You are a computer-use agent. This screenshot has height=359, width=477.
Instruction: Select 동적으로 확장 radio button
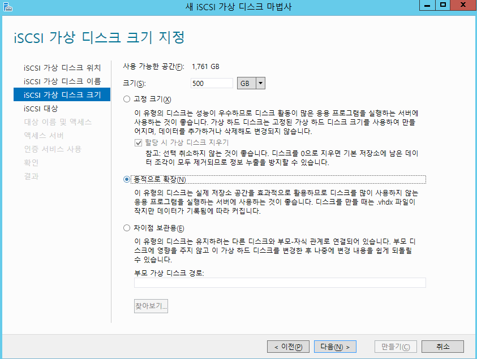[127, 180]
